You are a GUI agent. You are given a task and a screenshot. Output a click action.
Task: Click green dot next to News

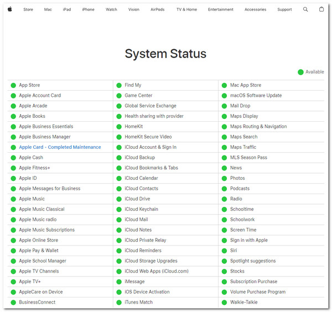224,168
